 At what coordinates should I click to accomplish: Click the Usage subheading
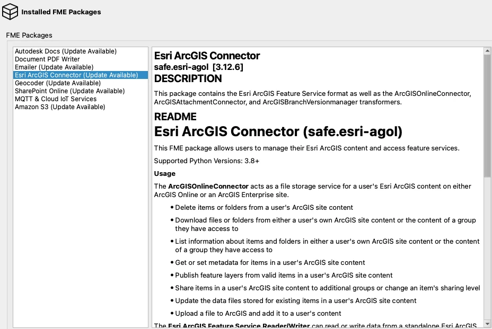[164, 173]
